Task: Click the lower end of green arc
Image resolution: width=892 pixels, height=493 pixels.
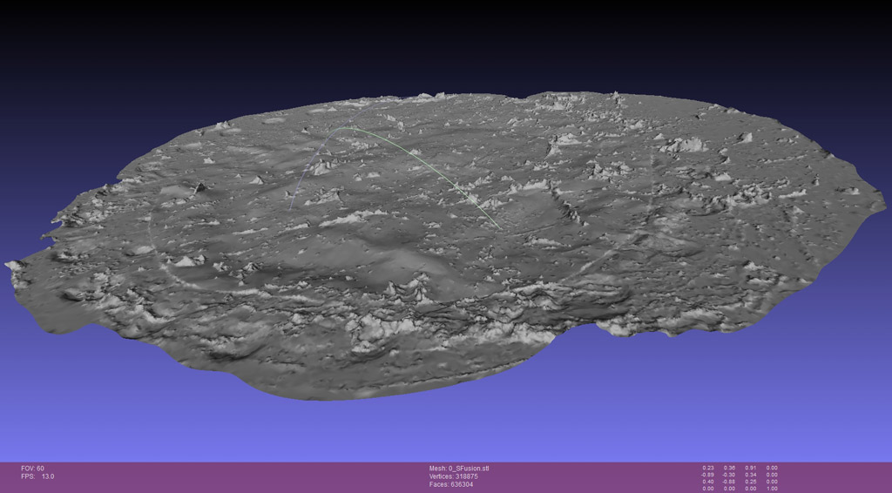Action: (497, 226)
